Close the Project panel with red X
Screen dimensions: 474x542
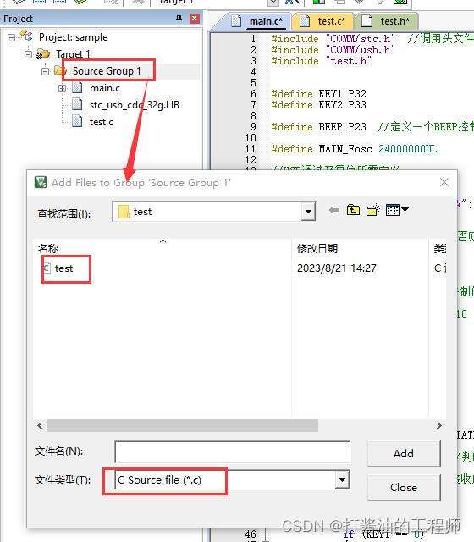[195, 19]
